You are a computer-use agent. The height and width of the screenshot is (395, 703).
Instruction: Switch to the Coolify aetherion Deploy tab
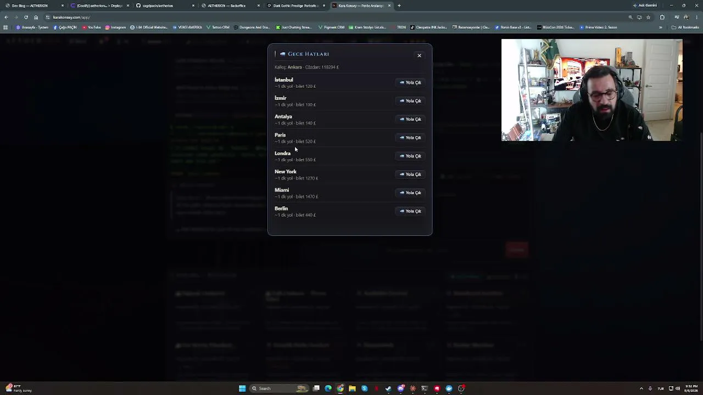tap(99, 5)
